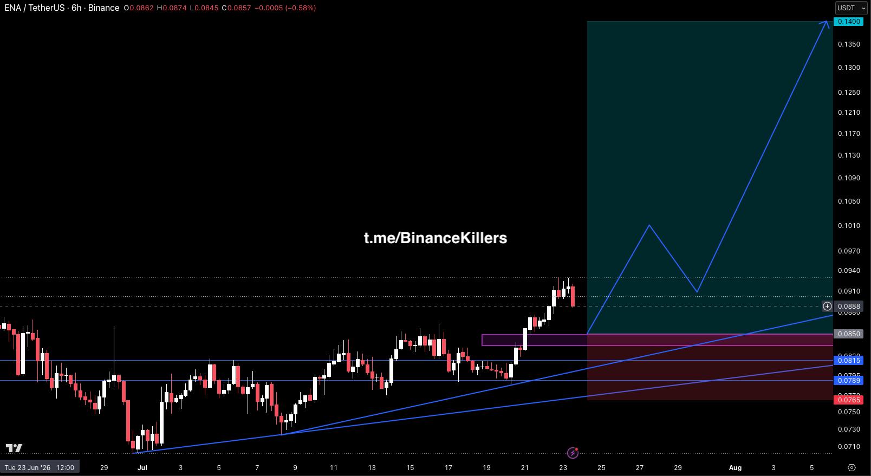871x476 pixels.
Task: Click date 7 on the time axis
Action: pos(257,467)
